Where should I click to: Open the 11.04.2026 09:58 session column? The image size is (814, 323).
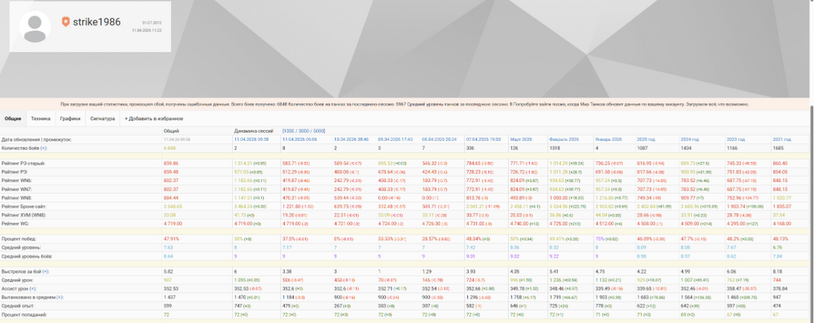pos(251,140)
